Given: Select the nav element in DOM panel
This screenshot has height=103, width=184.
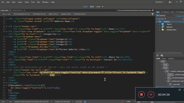Looking at the screenshot, I should pyautogui.click(x=167, y=71).
